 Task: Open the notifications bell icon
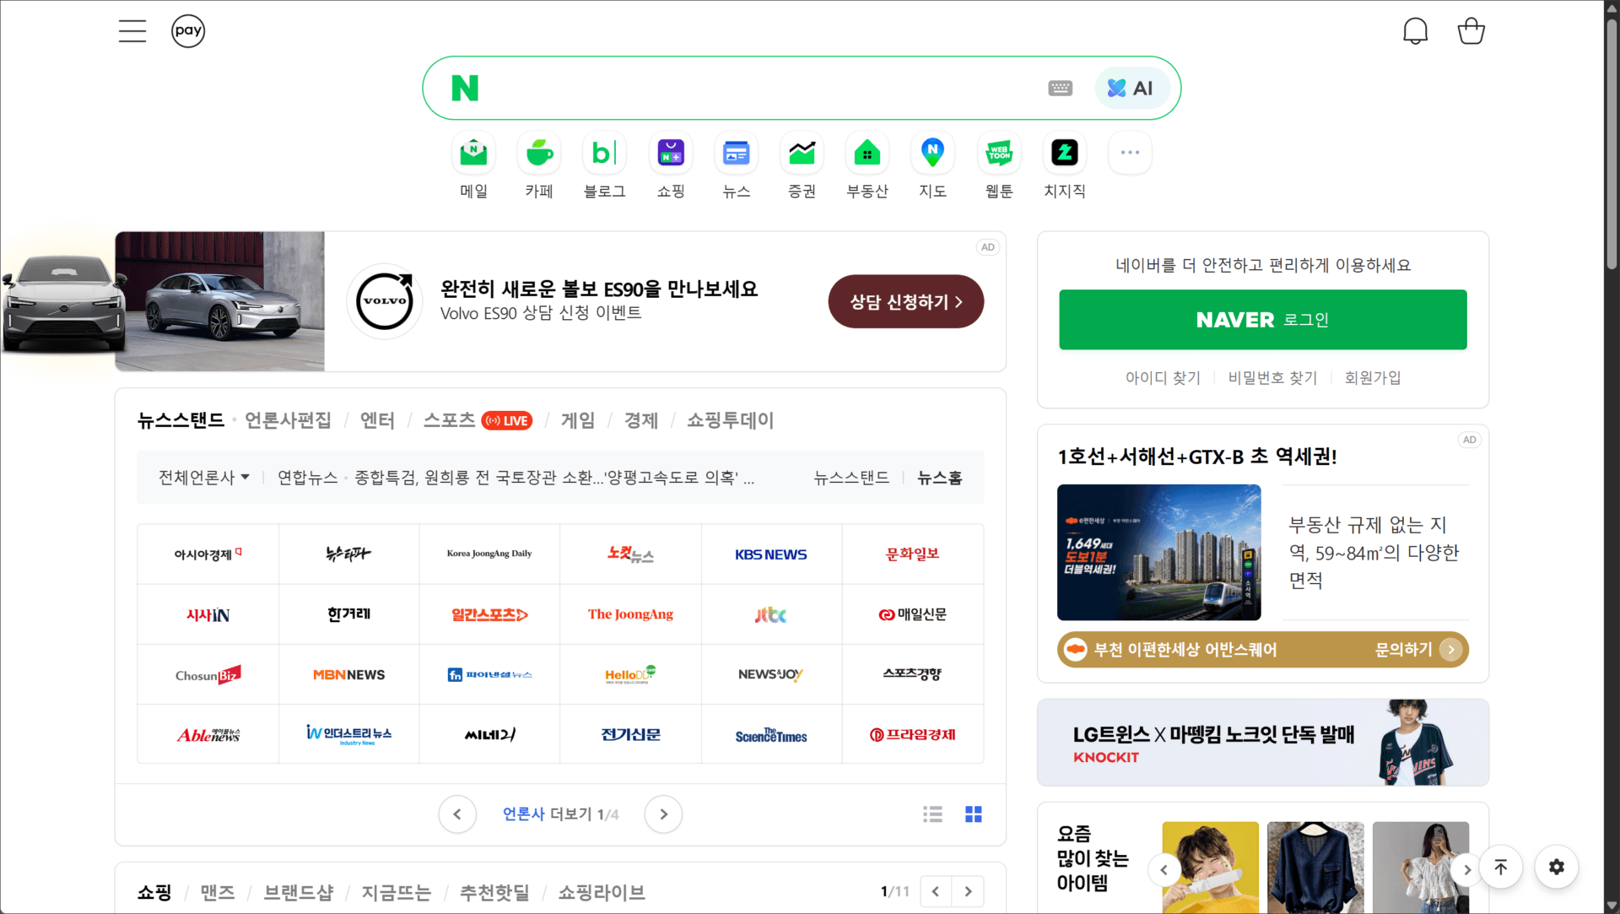pos(1415,31)
